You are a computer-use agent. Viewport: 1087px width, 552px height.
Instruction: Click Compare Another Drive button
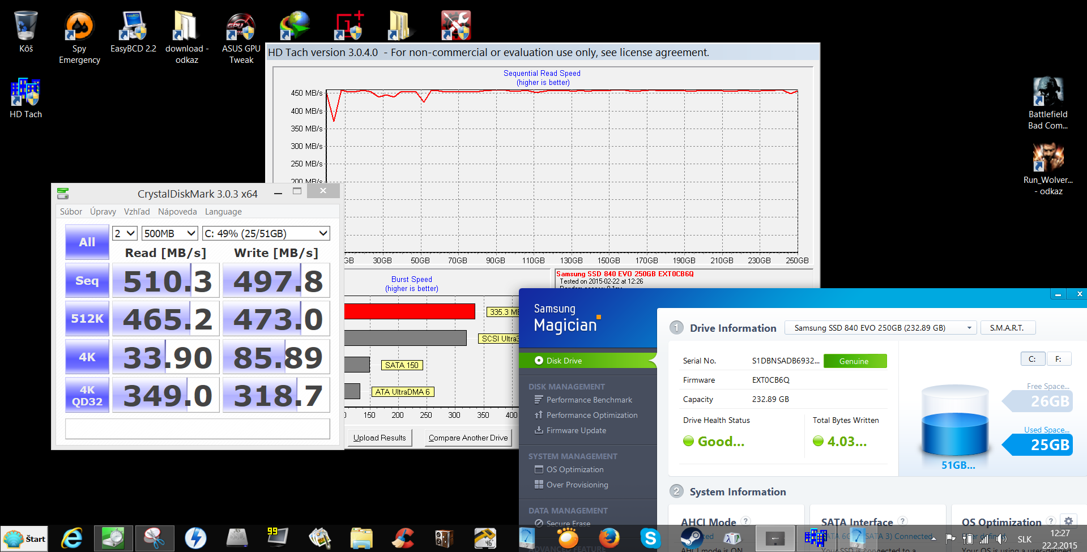point(468,438)
